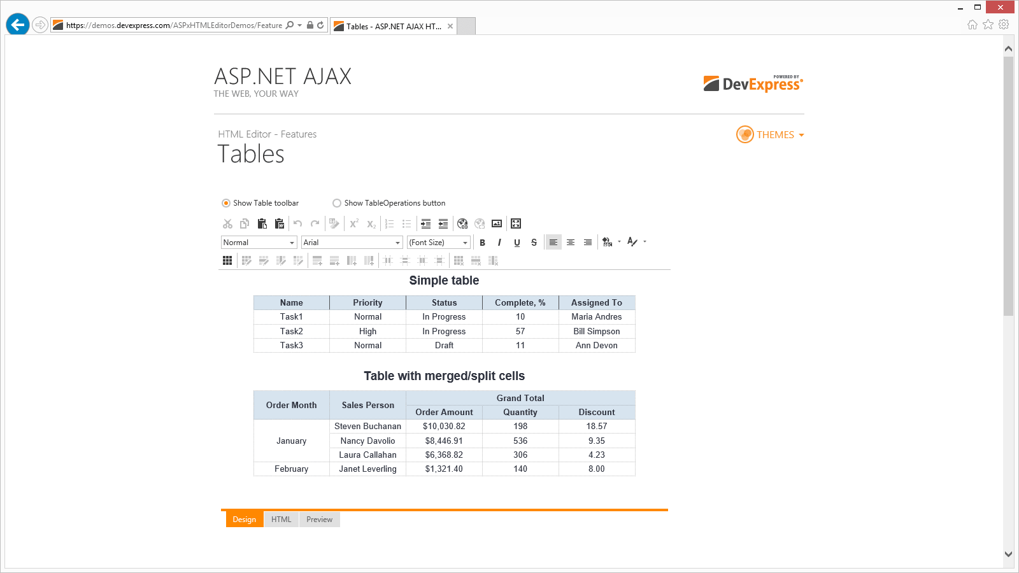Click the browser Back button
Viewport: 1019px width, 573px height.
[18, 25]
